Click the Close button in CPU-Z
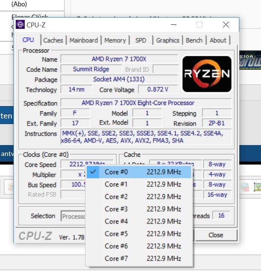The height and width of the screenshot is (271, 261). click(x=216, y=235)
